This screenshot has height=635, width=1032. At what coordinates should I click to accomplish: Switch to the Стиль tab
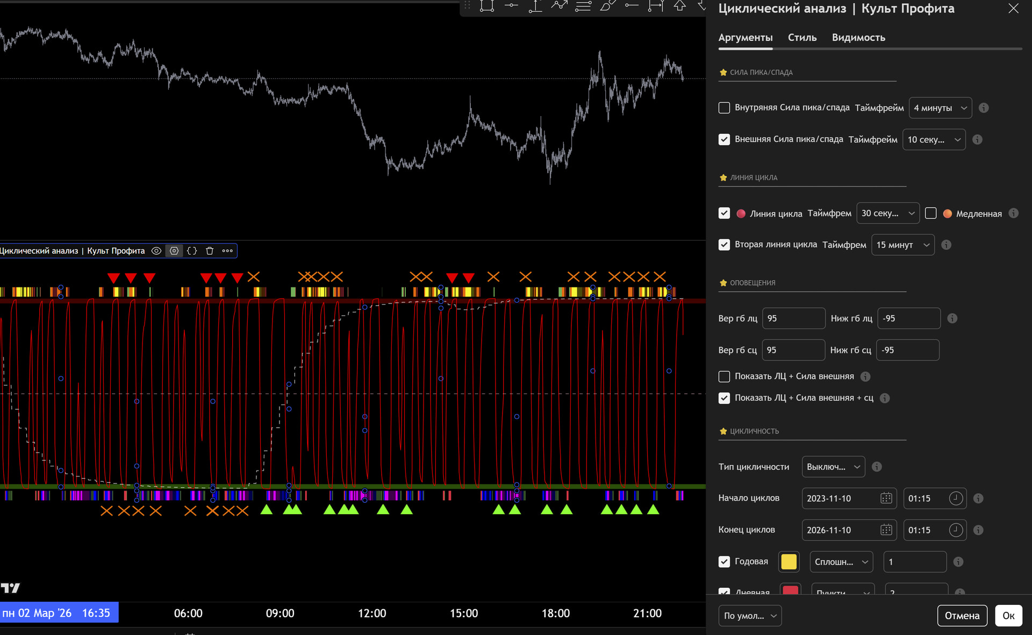(x=802, y=38)
